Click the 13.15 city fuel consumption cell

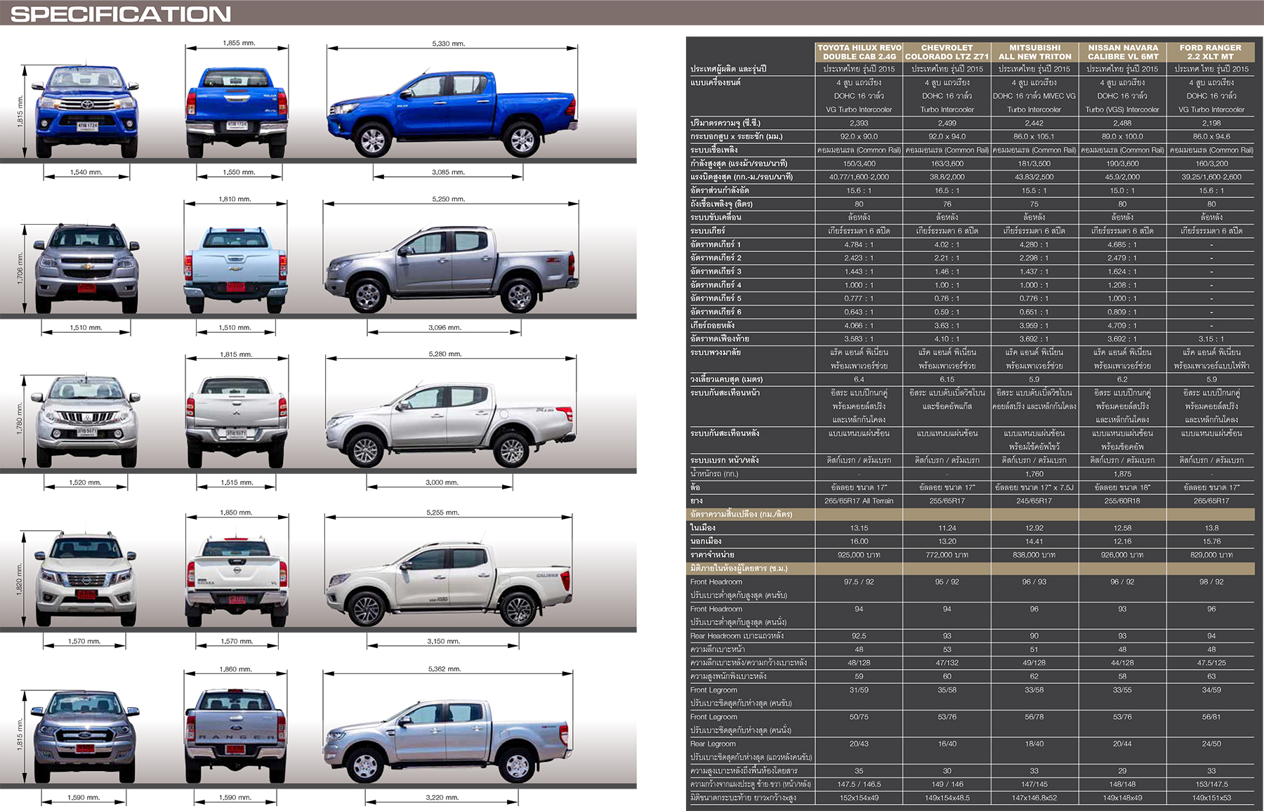coord(859,528)
